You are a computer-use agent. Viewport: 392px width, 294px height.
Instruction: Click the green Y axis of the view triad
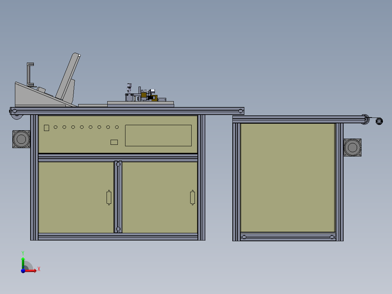23,263
